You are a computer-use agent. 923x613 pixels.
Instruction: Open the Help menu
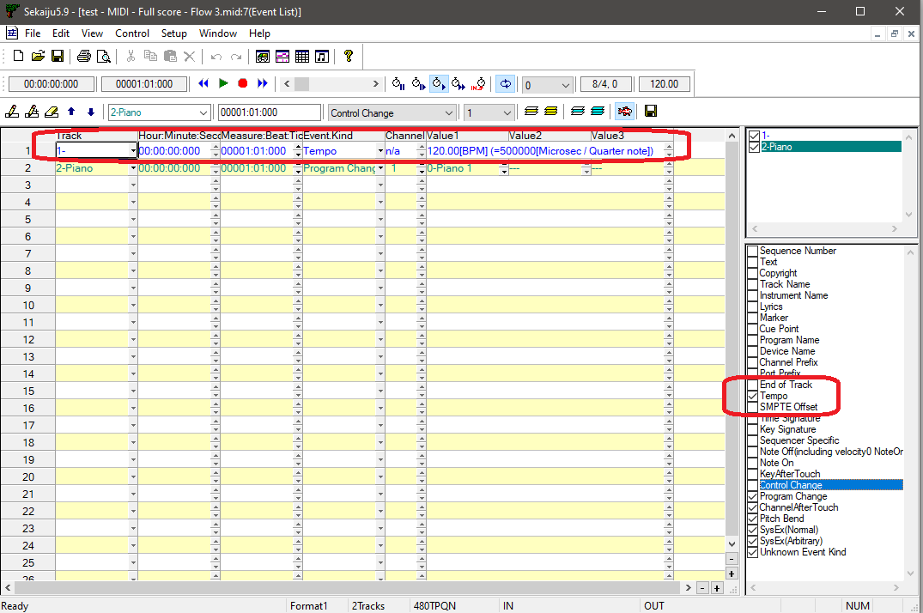[x=259, y=33]
